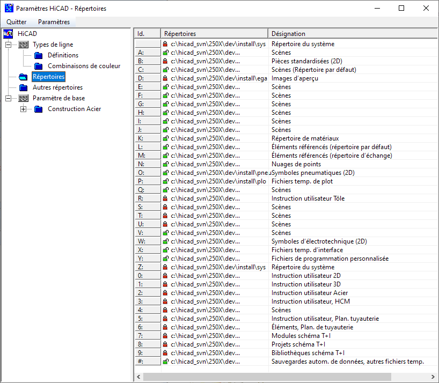This screenshot has height=383, width=439.
Task: Select 'Modules schéma T+I' designation
Action: point(301,336)
